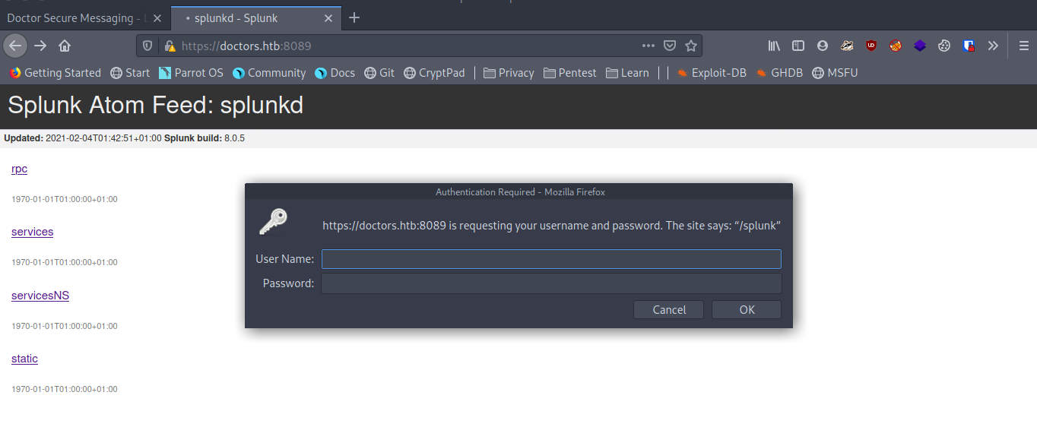Open the Firefox Library icon
This screenshot has width=1037, height=446.
tap(774, 46)
